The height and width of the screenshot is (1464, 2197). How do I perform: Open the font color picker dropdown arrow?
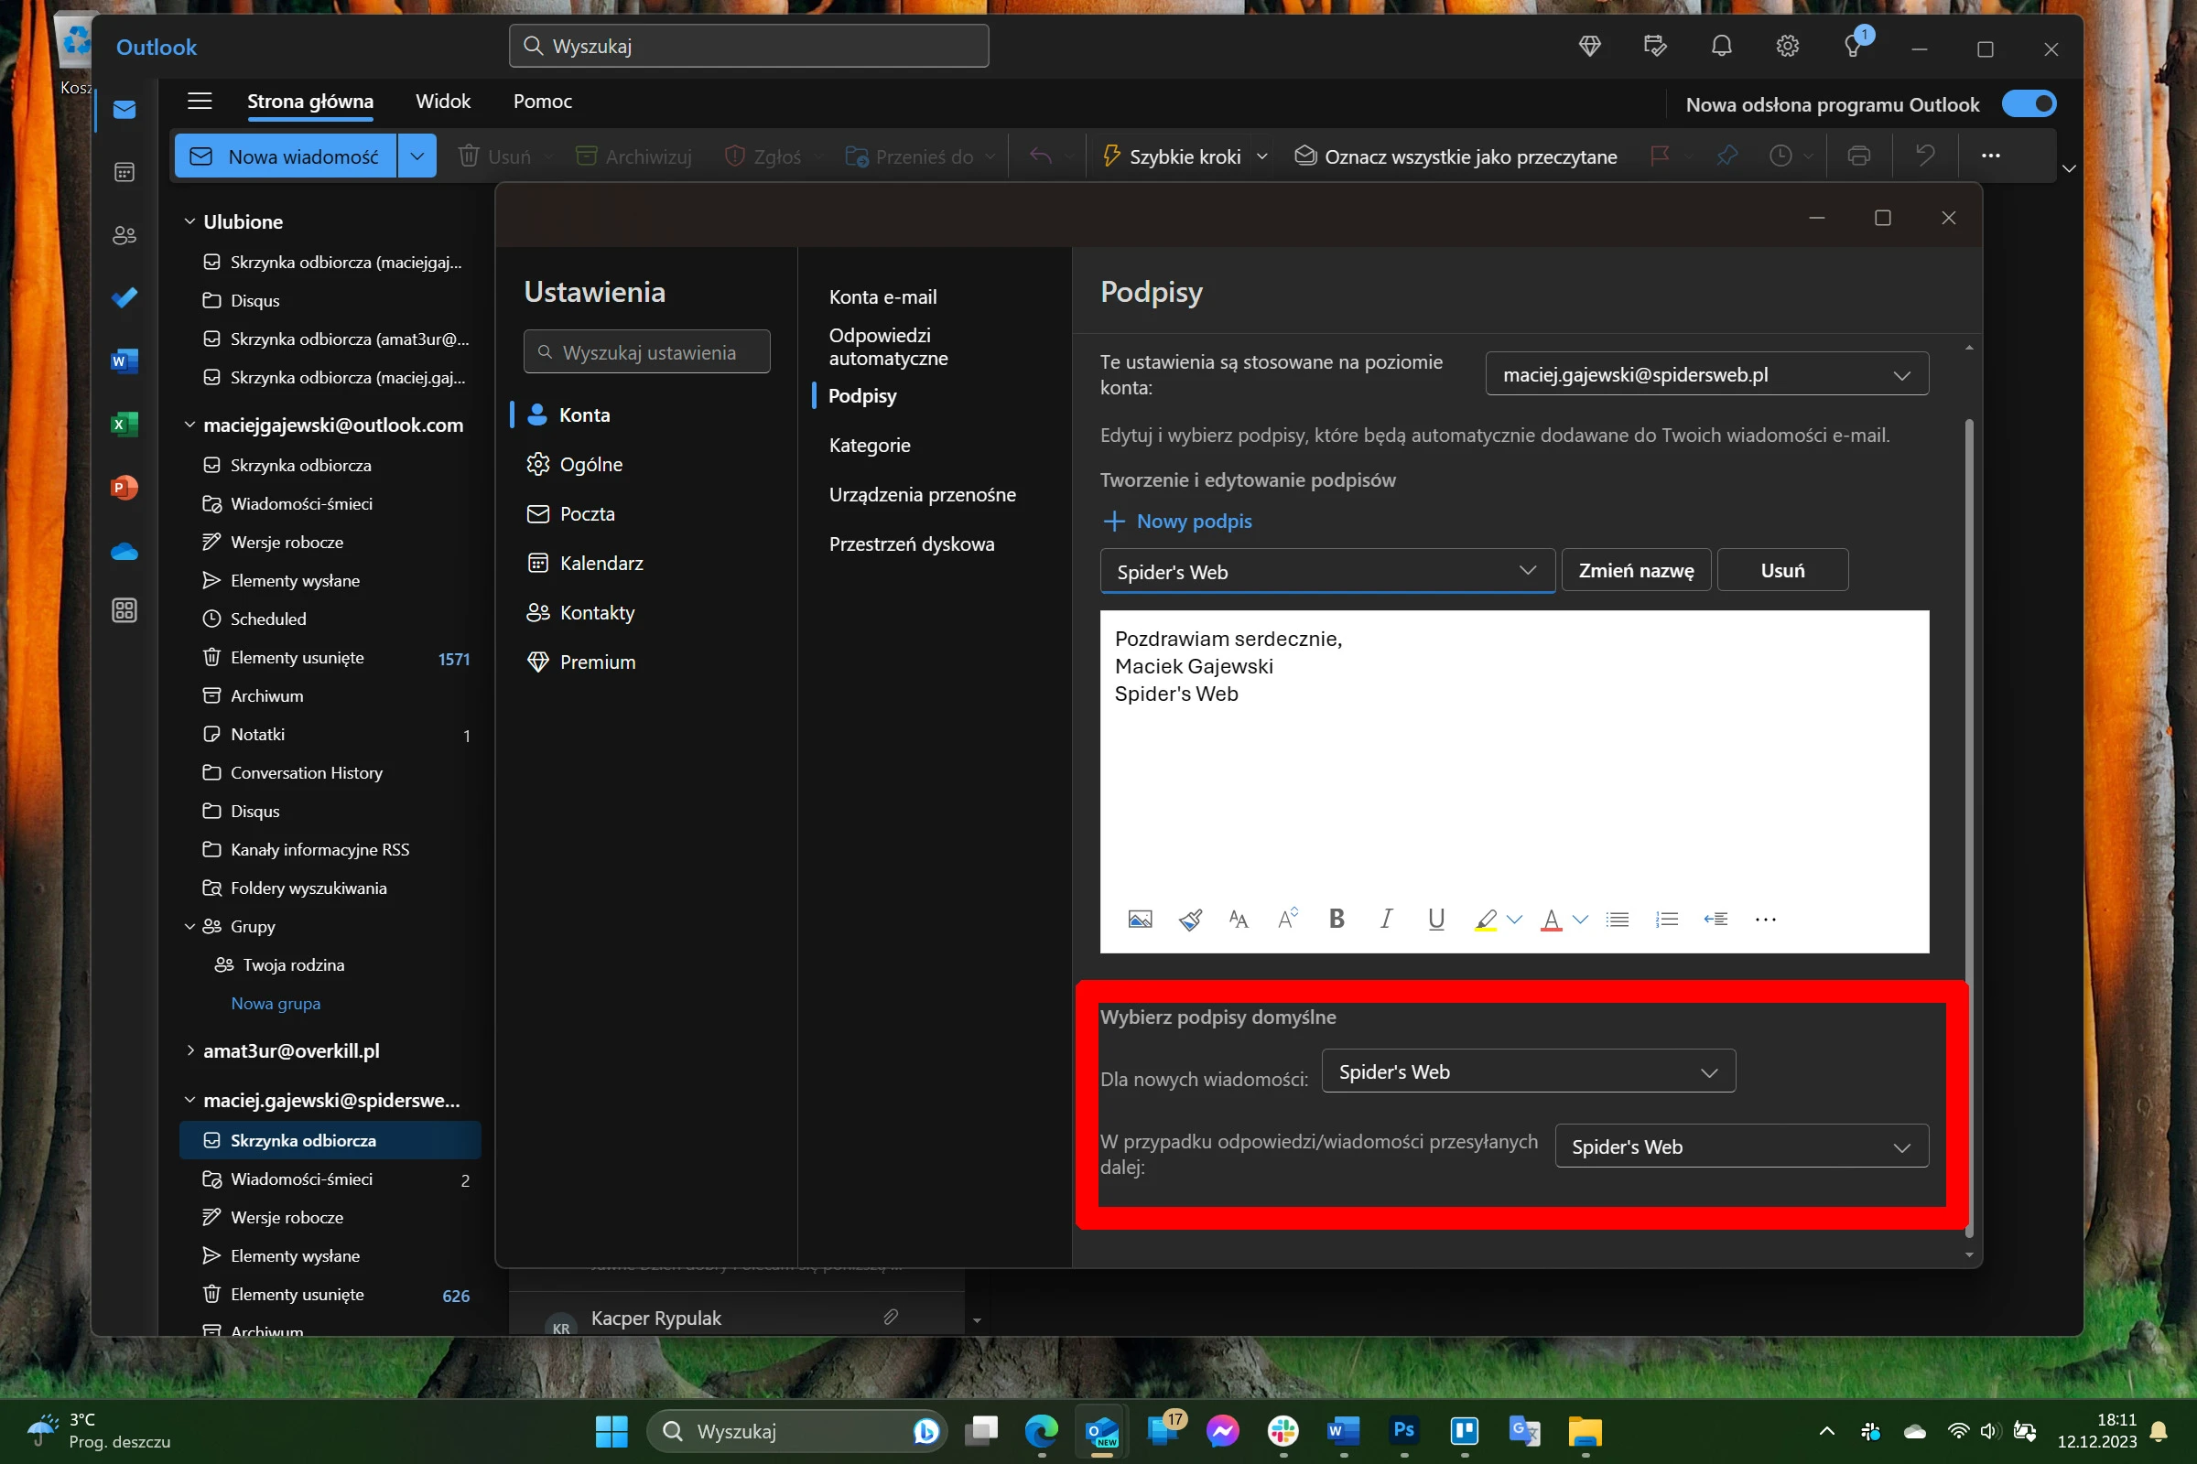(x=1580, y=920)
